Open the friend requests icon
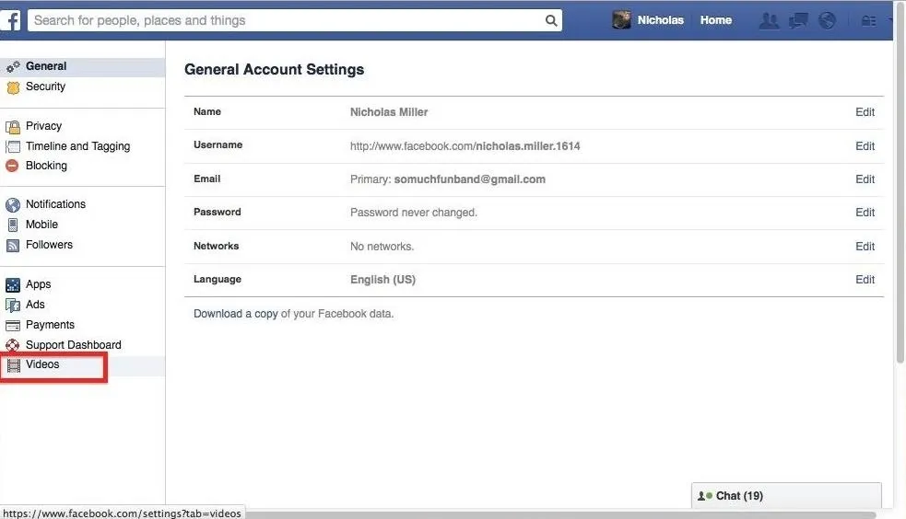 tap(769, 21)
